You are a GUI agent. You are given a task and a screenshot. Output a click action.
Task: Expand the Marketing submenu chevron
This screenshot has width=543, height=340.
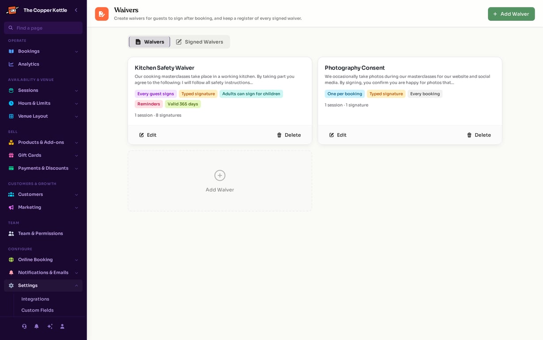[x=76, y=208]
